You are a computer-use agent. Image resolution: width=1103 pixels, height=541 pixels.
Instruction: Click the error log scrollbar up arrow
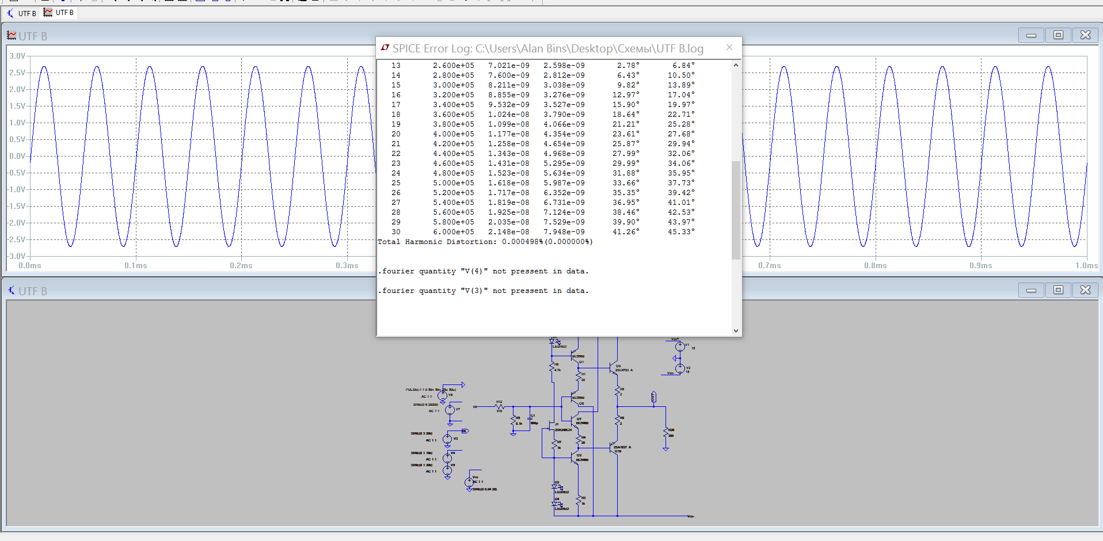pyautogui.click(x=736, y=65)
